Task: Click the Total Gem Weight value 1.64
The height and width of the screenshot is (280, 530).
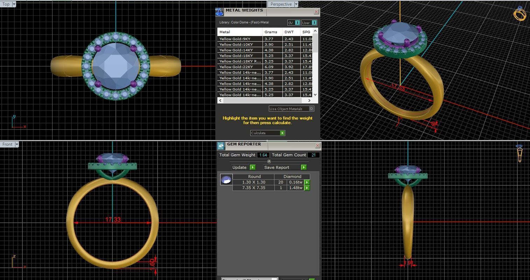Action: click(x=263, y=155)
